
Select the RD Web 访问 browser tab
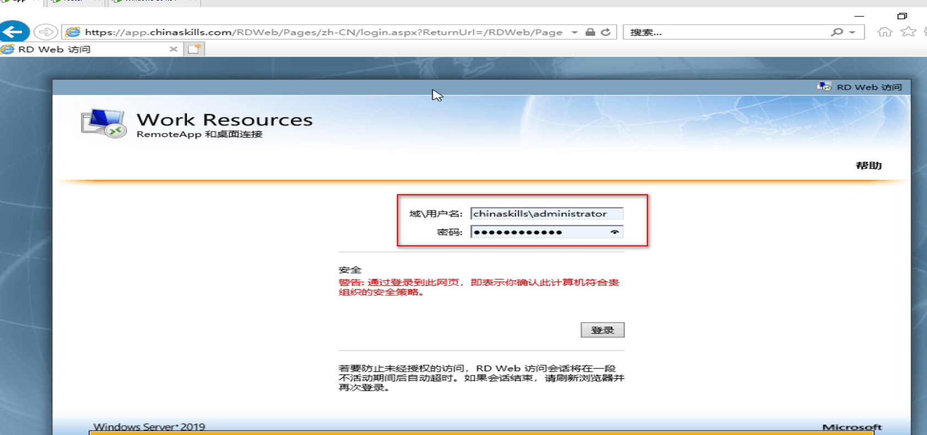pos(83,49)
